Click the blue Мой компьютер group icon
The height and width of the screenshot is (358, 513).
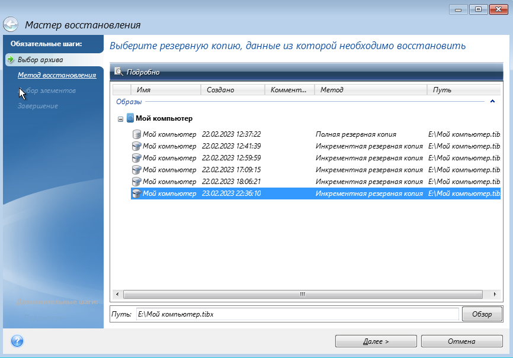point(130,118)
